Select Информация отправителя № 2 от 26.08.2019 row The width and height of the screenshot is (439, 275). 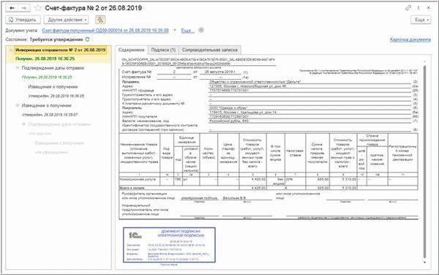tap(61, 50)
